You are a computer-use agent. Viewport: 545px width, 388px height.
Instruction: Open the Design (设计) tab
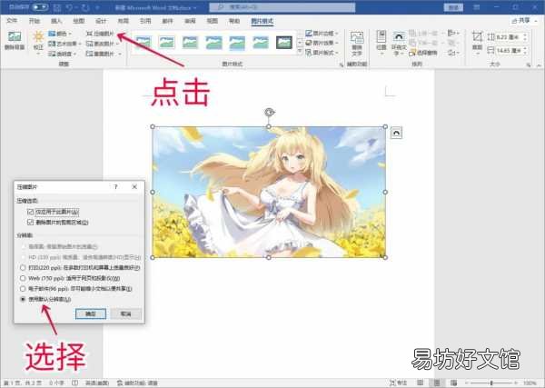(101, 21)
